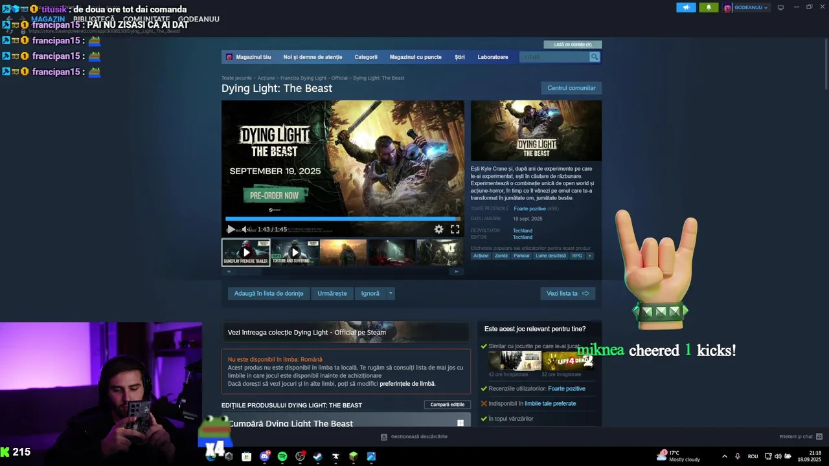Open the Ignoră dropdown arrow
The width and height of the screenshot is (829, 466).
[x=391, y=293]
